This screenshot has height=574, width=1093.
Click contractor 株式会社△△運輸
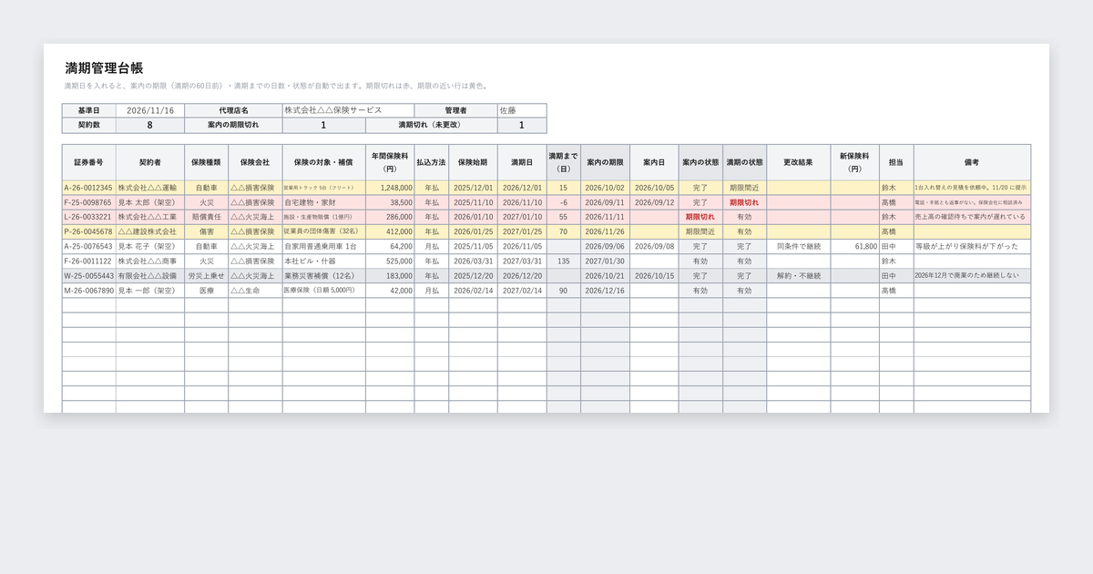149,188
